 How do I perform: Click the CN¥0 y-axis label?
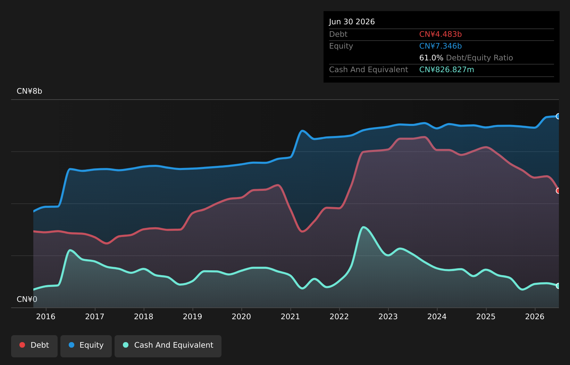[27, 299]
